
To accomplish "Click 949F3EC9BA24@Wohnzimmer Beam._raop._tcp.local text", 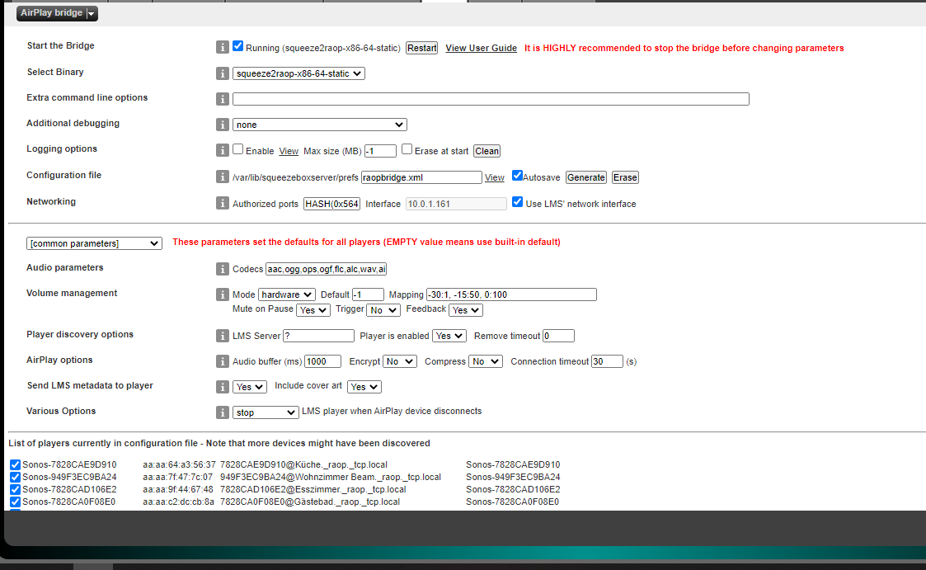I will tap(331, 478).
